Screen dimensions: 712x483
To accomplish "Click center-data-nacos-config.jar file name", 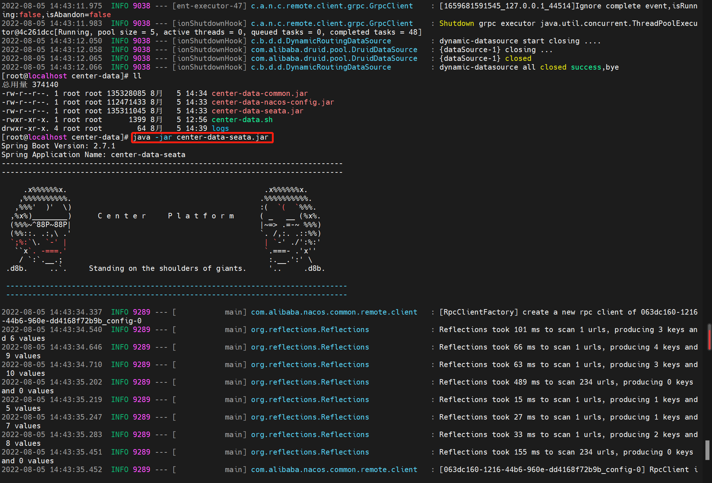I will (x=273, y=102).
